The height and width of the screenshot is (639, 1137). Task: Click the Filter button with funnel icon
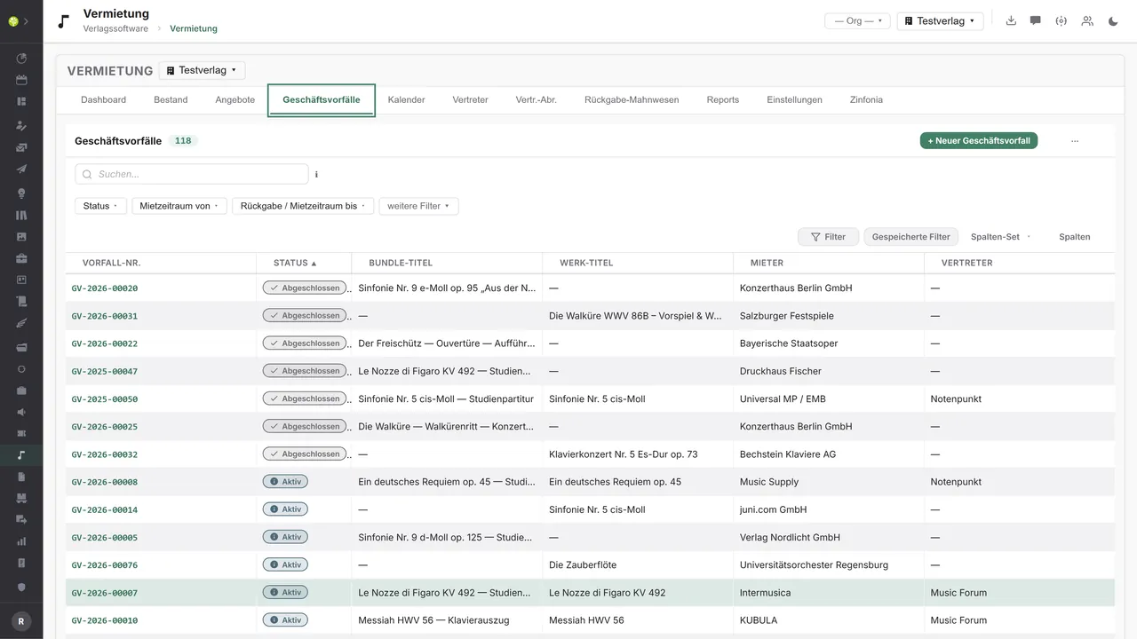828,237
